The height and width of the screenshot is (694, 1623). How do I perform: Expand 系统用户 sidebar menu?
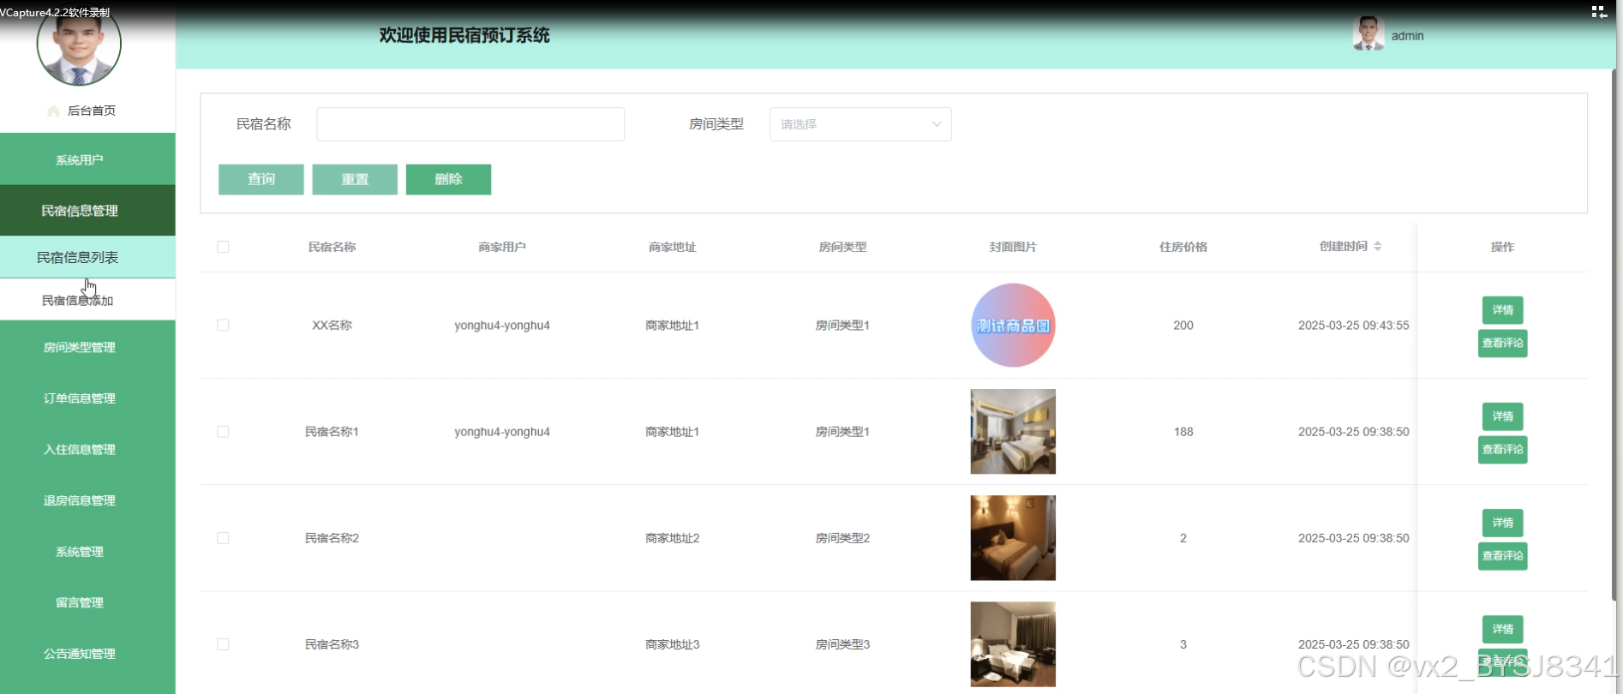pos(87,159)
